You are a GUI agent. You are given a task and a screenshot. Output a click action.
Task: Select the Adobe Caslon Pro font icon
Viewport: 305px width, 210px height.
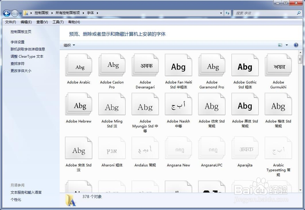(112, 65)
